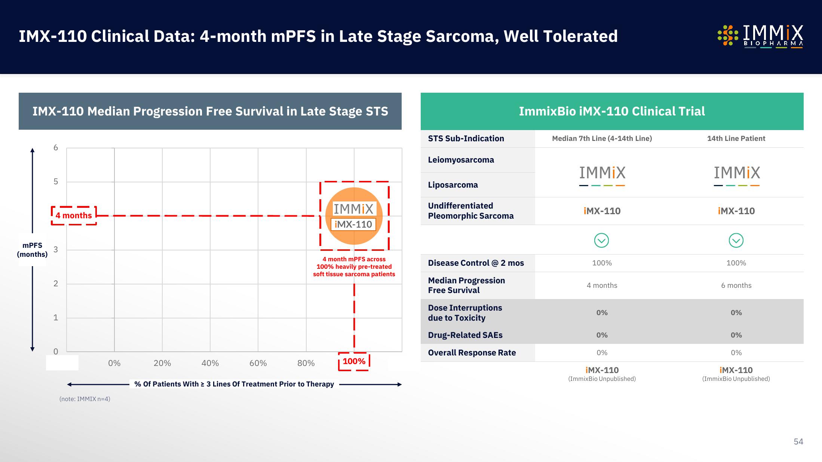The width and height of the screenshot is (822, 462).
Task: Click the 'Disease Control @ 2 mos' row label
Action: [x=476, y=263]
